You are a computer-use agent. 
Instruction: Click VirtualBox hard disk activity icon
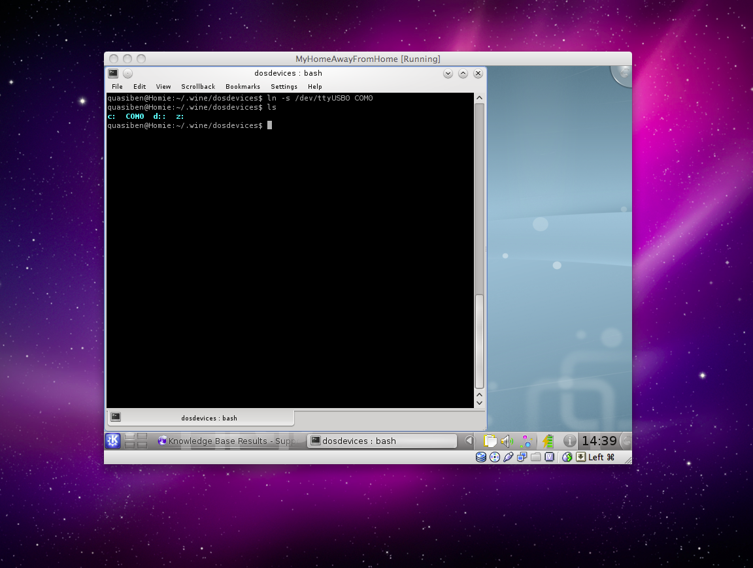tap(480, 457)
